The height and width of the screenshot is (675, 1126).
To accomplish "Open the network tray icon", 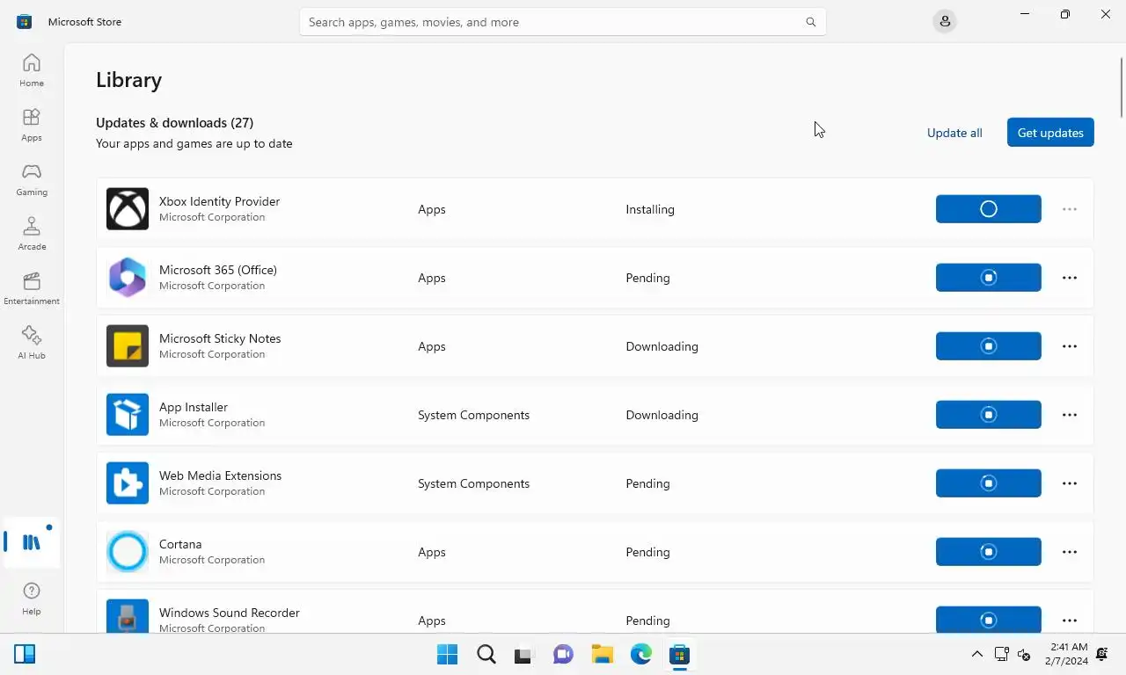I will click(1001, 654).
